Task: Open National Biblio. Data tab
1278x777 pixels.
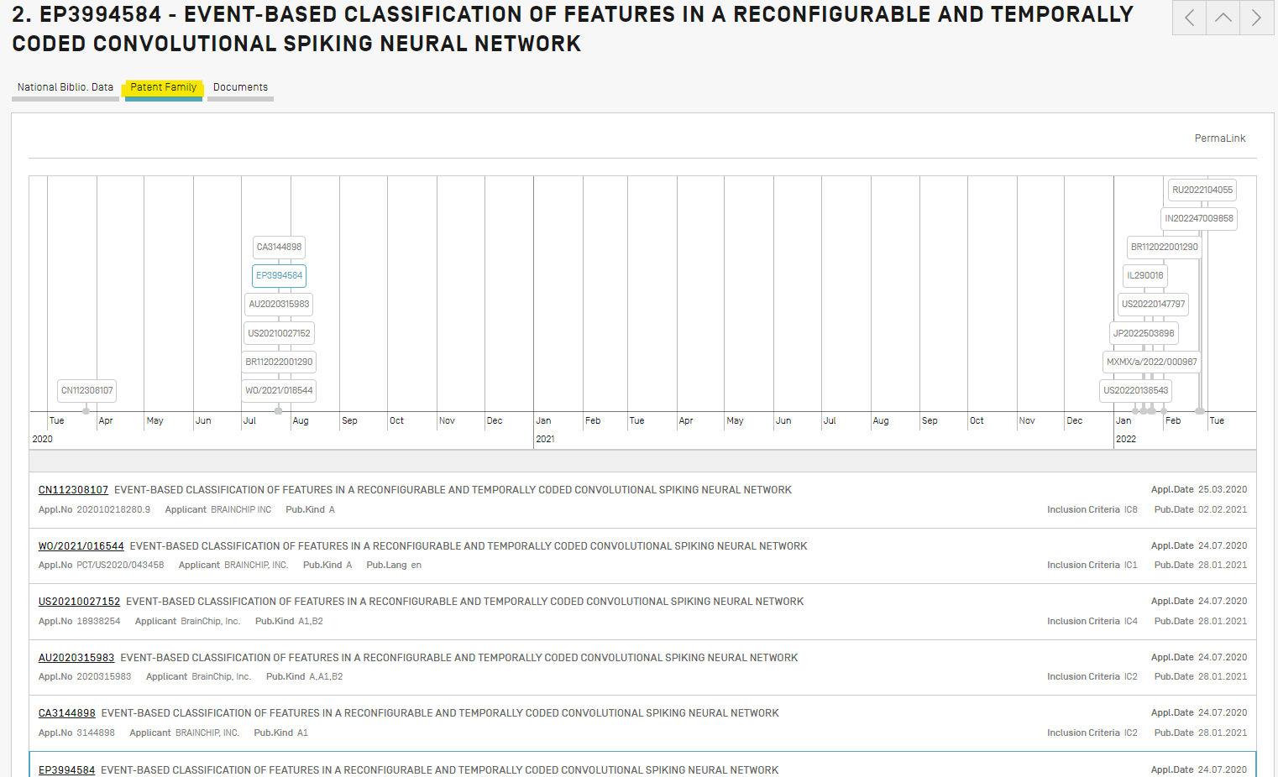Action: coord(65,87)
